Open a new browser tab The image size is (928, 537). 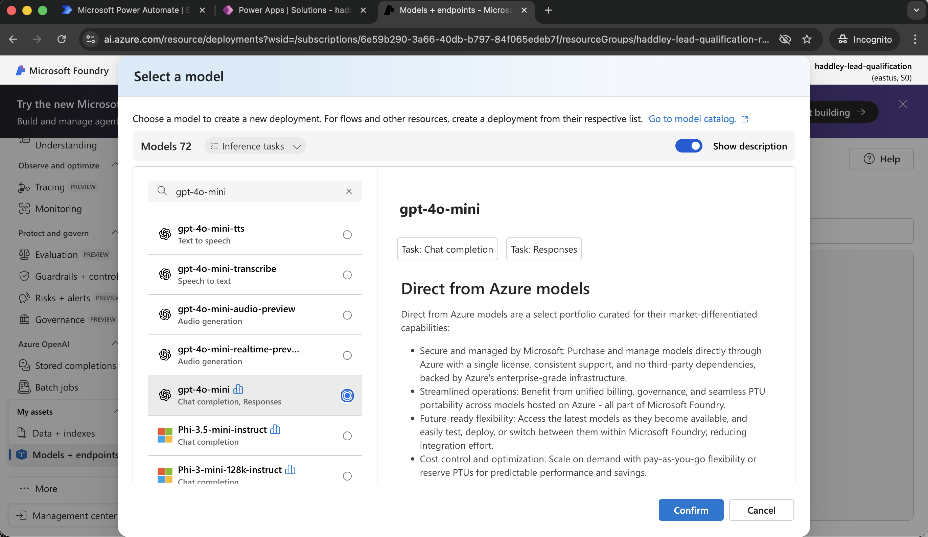[548, 10]
